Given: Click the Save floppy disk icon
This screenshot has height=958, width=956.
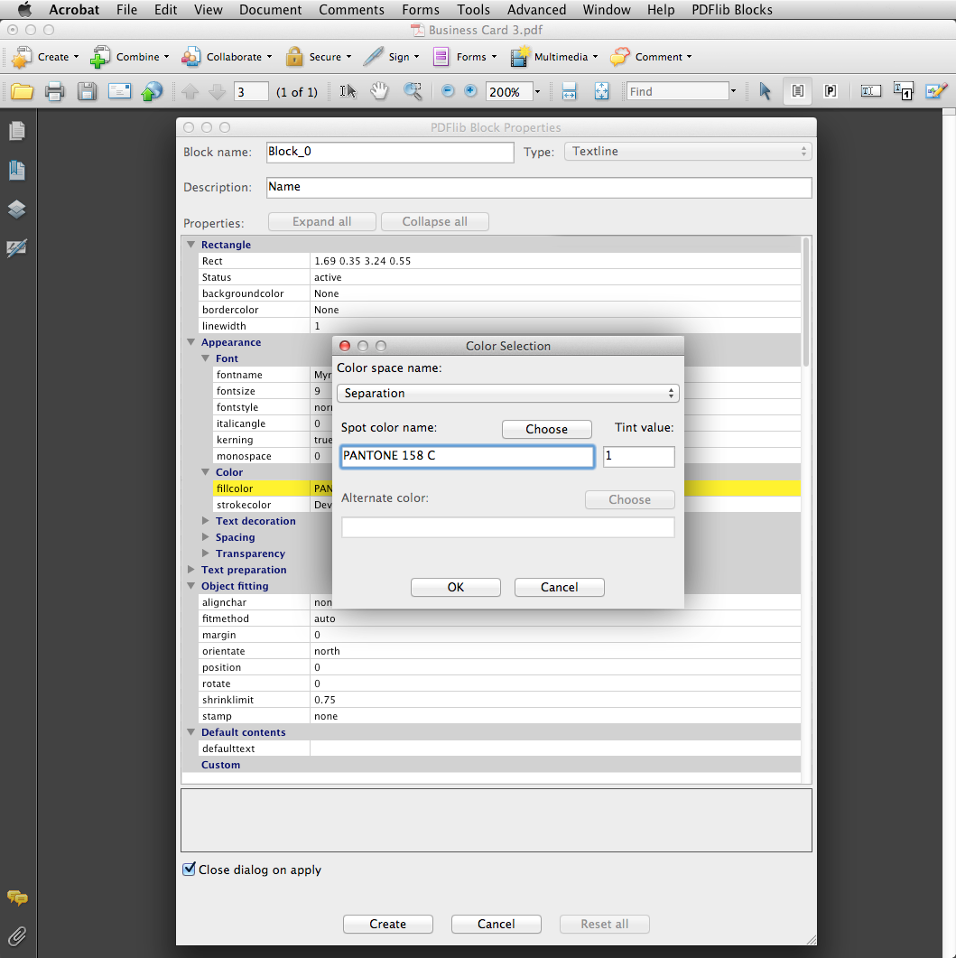Looking at the screenshot, I should [x=87, y=91].
